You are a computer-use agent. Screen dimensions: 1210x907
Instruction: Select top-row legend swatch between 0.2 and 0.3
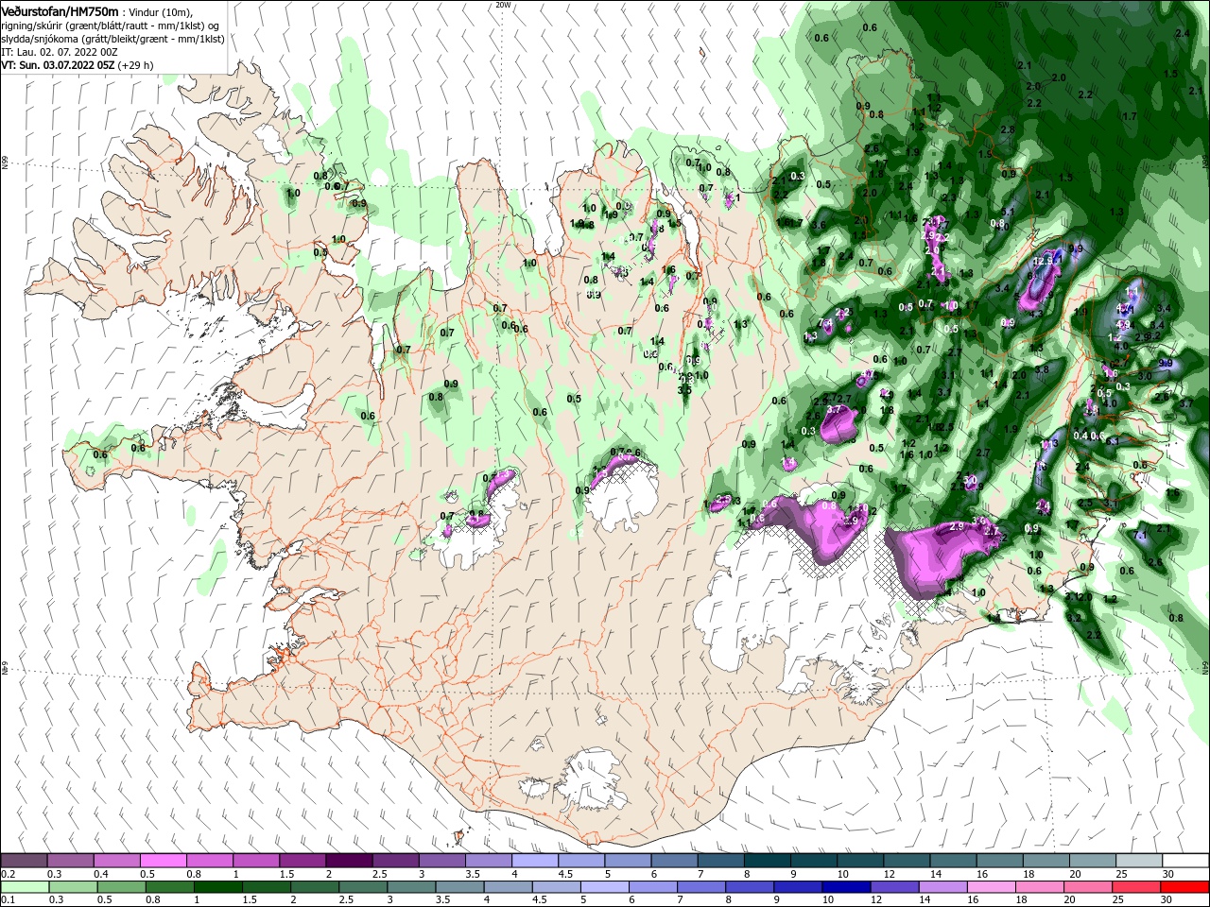[24, 861]
